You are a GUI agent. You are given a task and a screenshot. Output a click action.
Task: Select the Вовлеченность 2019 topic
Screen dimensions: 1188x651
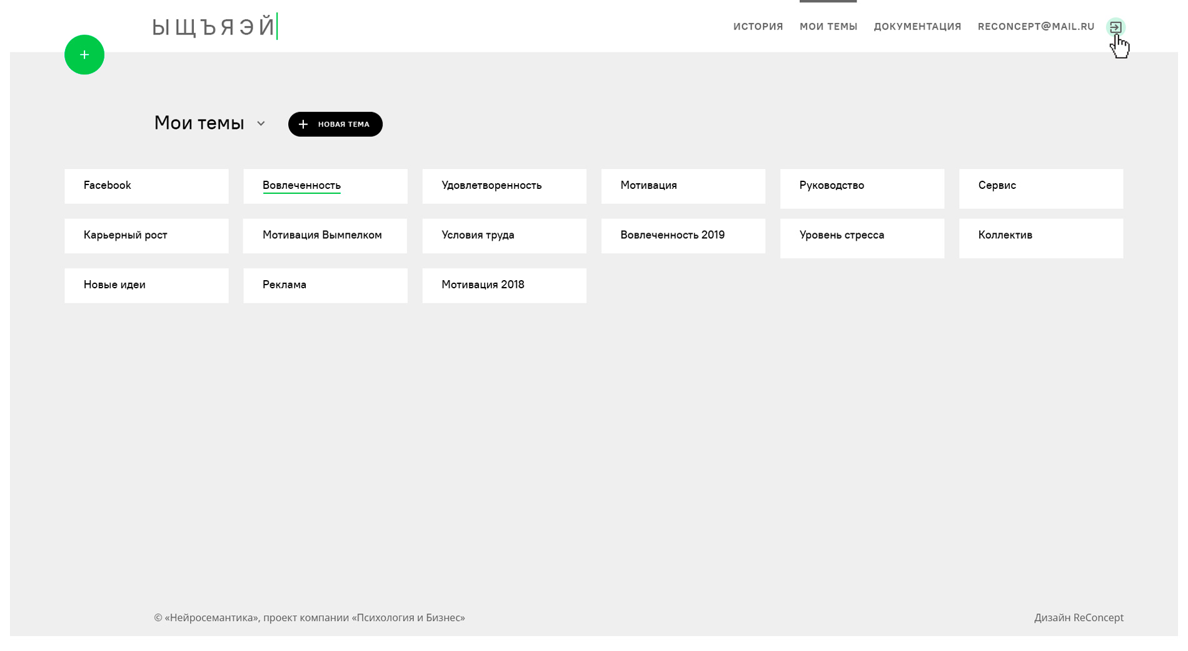[683, 236]
